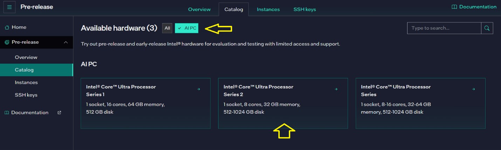Click arrow icon on Core Ultra Series card
Viewport: 501px width, 150px height.
coord(473,89)
